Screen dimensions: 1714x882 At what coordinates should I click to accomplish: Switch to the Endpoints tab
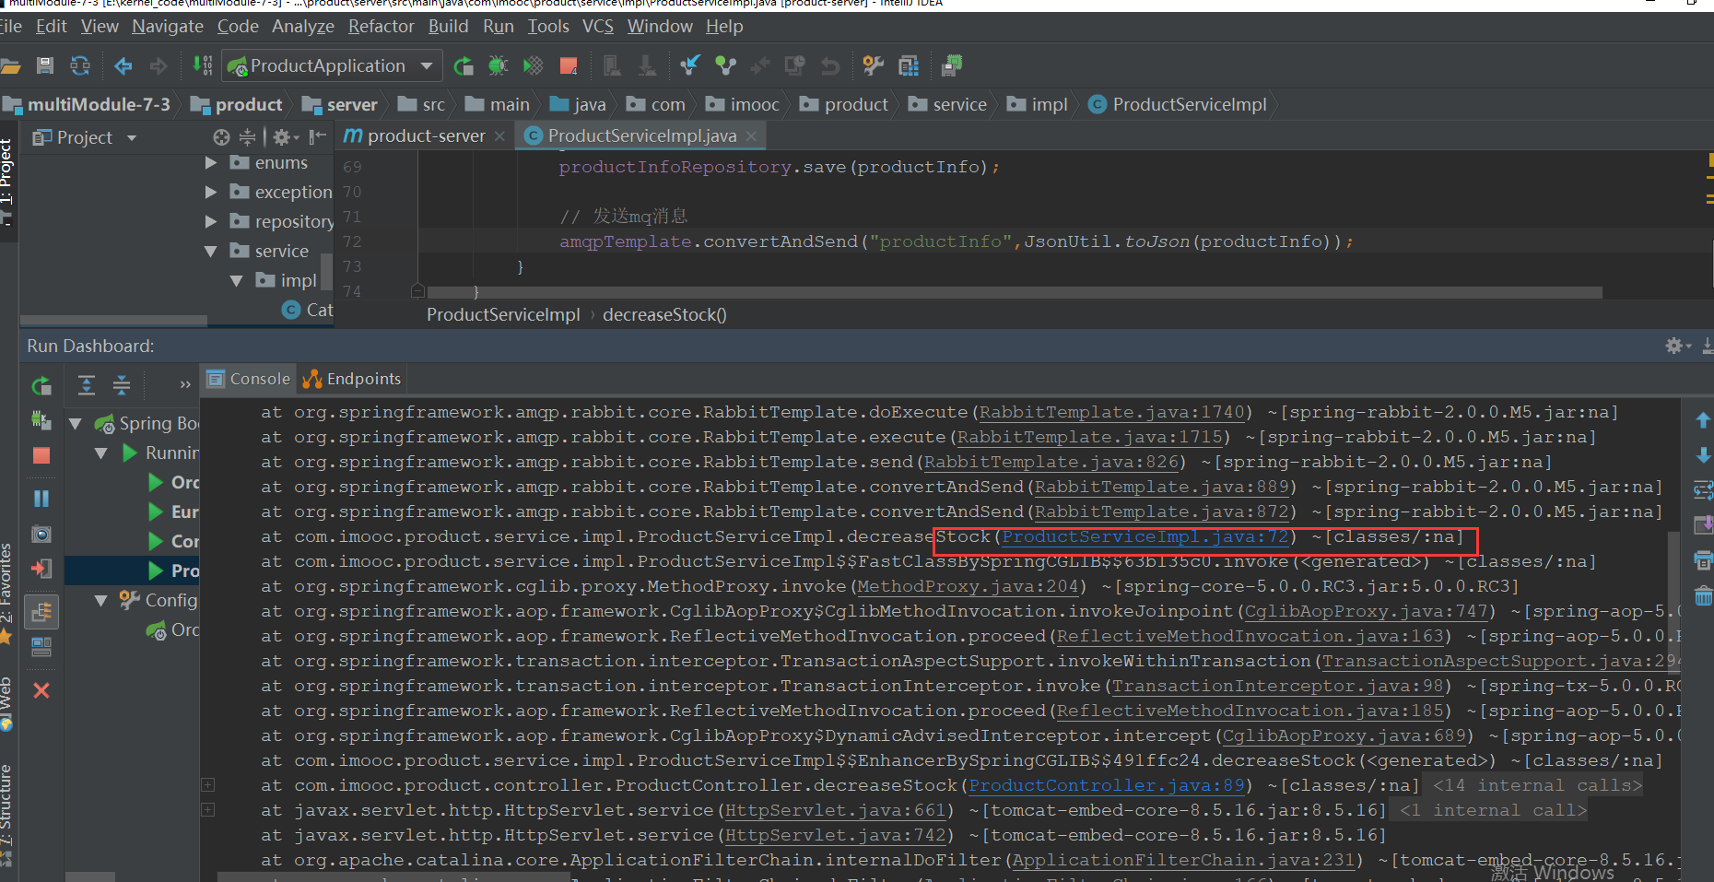coord(352,379)
